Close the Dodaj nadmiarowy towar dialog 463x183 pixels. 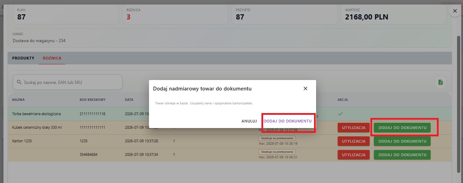pos(305,89)
